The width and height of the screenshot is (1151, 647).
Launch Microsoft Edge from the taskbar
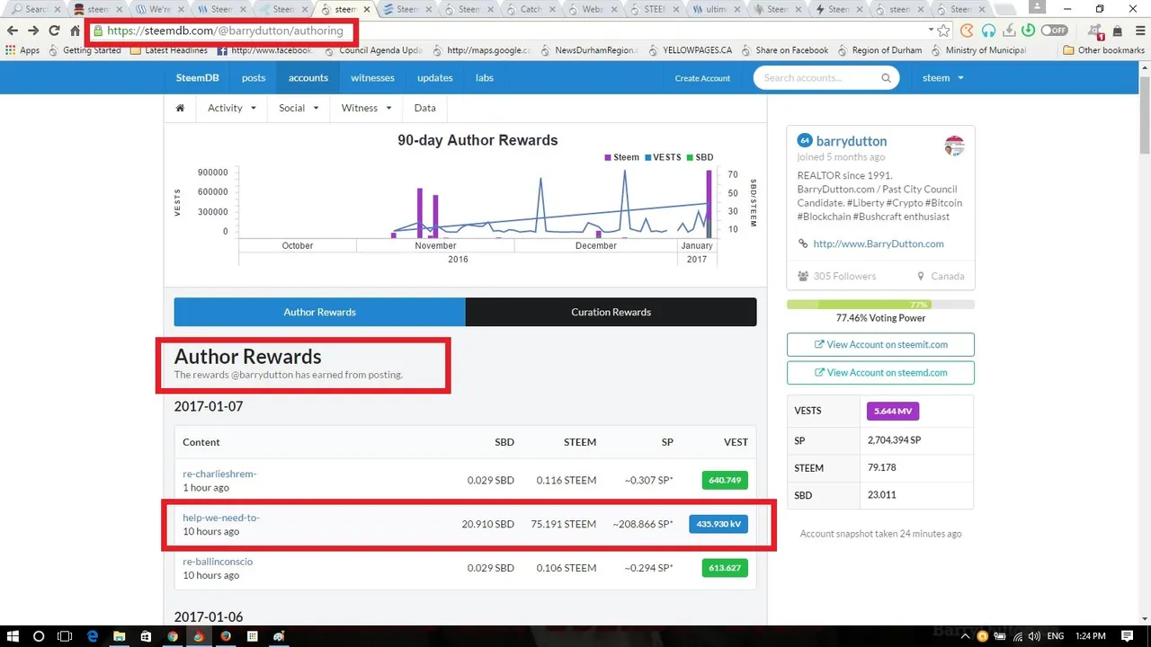tap(92, 636)
